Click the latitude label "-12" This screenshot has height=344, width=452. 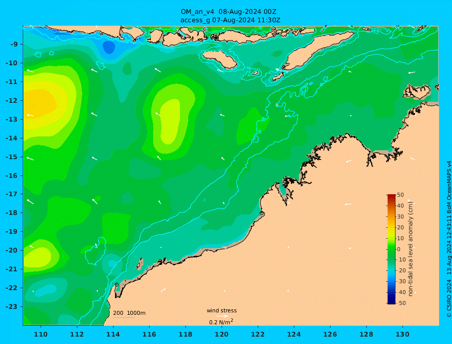click(12, 101)
